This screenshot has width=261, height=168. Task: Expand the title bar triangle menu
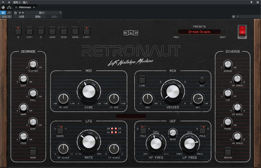(x=3, y=2)
